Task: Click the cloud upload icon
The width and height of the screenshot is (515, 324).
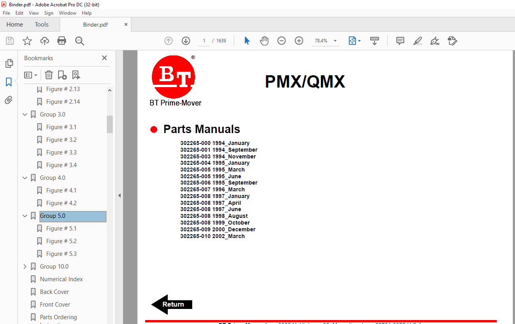Action: (45, 41)
